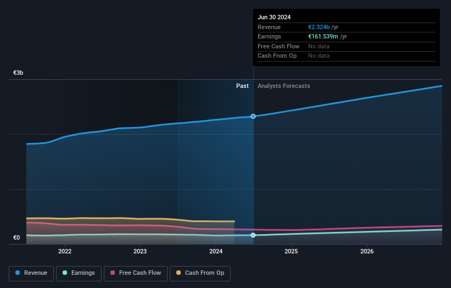Select the earnings data point on the teal line
Viewport: 451px width, 288px height.
(253, 235)
